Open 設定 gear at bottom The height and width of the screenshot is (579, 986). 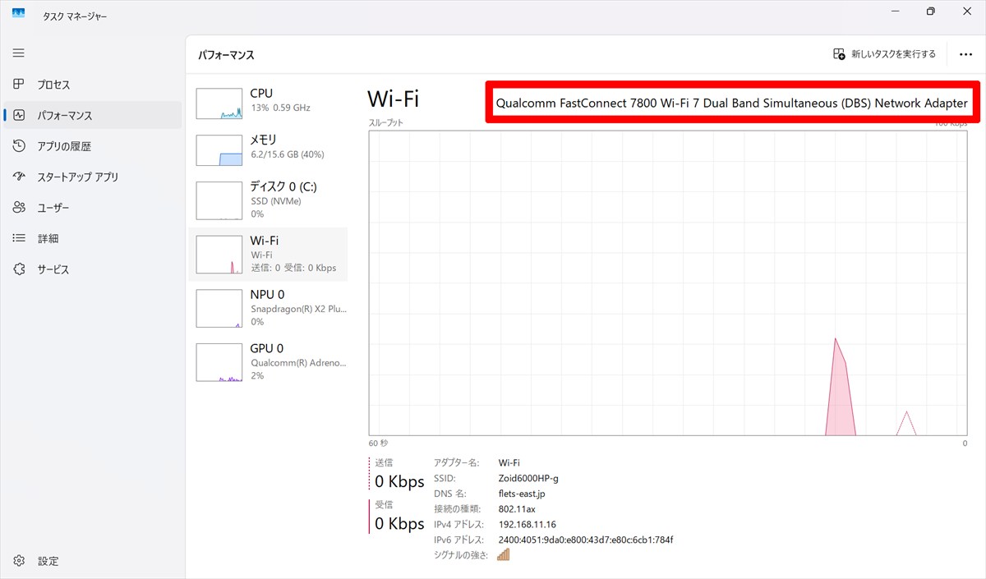[19, 561]
